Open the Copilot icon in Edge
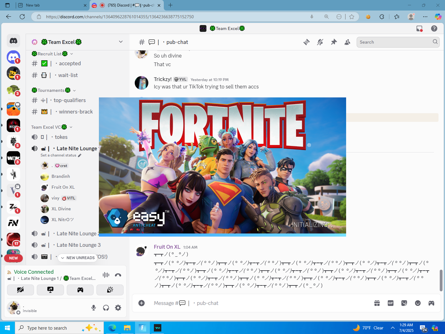This screenshot has width=445, height=334. tap(438, 17)
